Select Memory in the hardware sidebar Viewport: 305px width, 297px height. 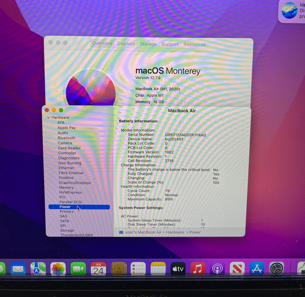[x=66, y=188]
